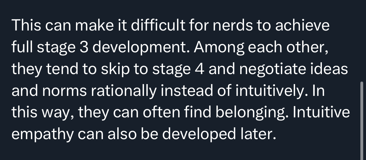Viewport: 366px width, 160px height.
Task: Click the word "negotiate" in third line
Action: [272, 70]
